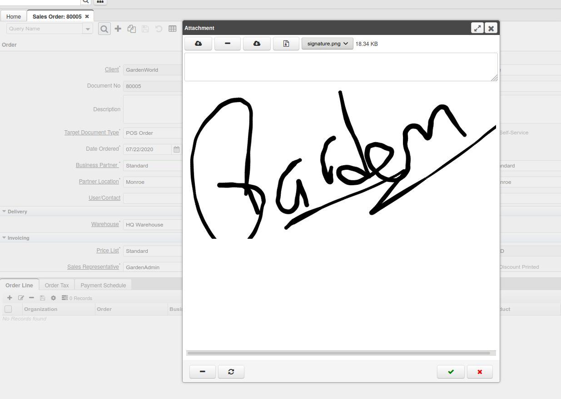Image resolution: width=561 pixels, height=399 pixels.
Task: Switch to the Order Tax tab
Action: (x=57, y=286)
